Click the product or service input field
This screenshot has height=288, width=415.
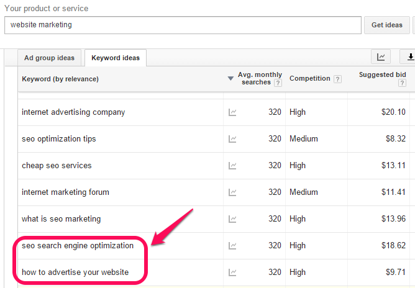183,25
